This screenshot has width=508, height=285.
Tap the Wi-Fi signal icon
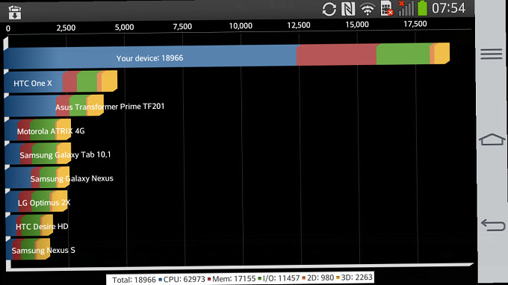coord(368,10)
